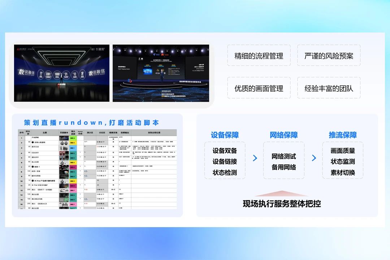Click the green shot cell in row 1
The width and height of the screenshot is (390, 260).
click(x=73, y=138)
